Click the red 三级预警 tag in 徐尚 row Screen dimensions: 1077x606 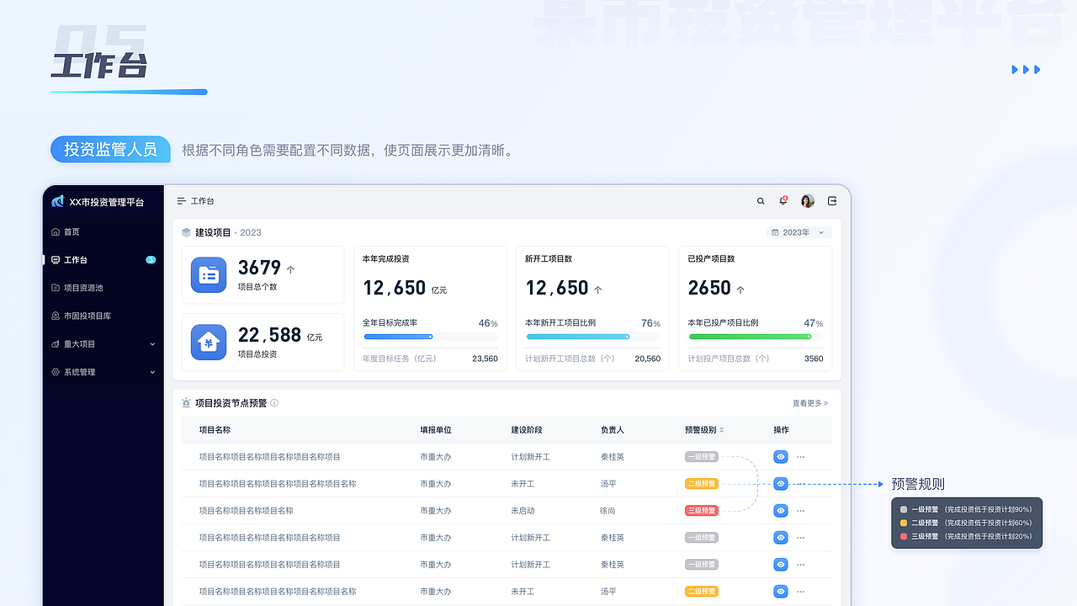click(x=702, y=511)
